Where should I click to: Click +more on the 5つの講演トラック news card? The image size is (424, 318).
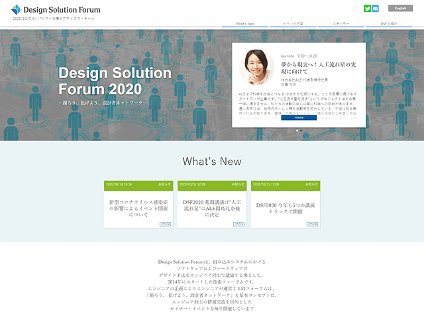[312, 224]
